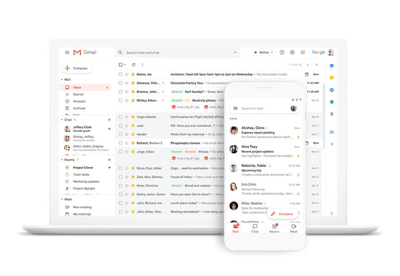Collapse the Rooms section in the sidebar
The height and width of the screenshot is (276, 400).
pyautogui.click(x=62, y=160)
